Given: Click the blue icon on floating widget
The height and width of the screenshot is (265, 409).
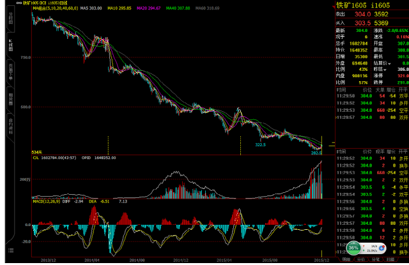Looking at the screenshot, I should click(382, 248).
